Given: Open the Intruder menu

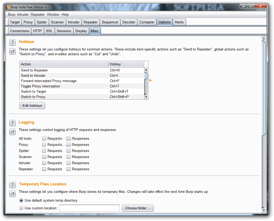Looking at the screenshot, I should pyautogui.click(x=23, y=15).
